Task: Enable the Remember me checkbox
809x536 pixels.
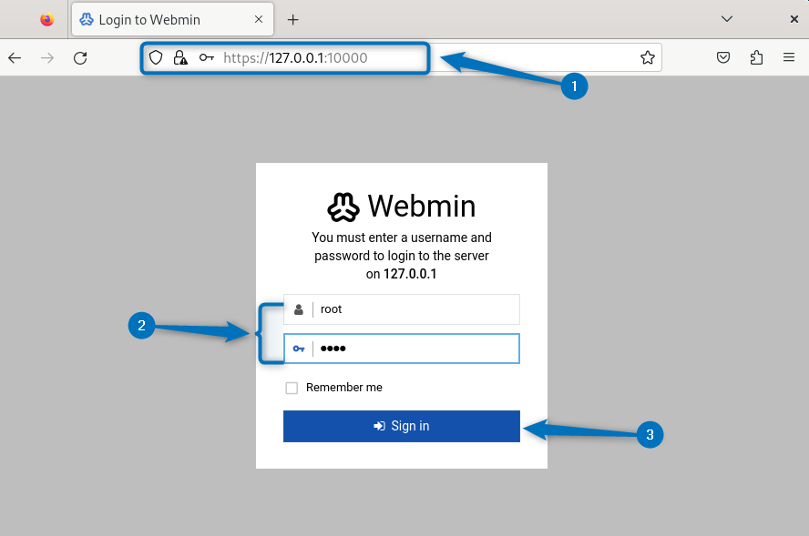Action: [292, 388]
